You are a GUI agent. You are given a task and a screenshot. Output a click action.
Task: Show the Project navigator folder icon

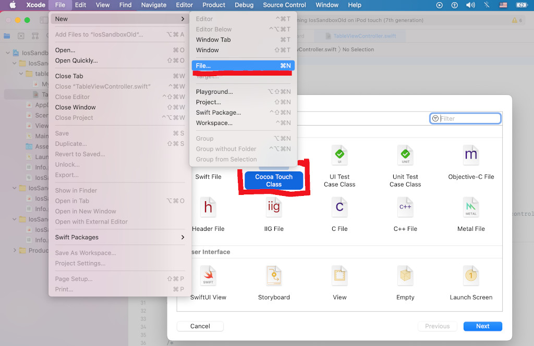(x=7, y=36)
